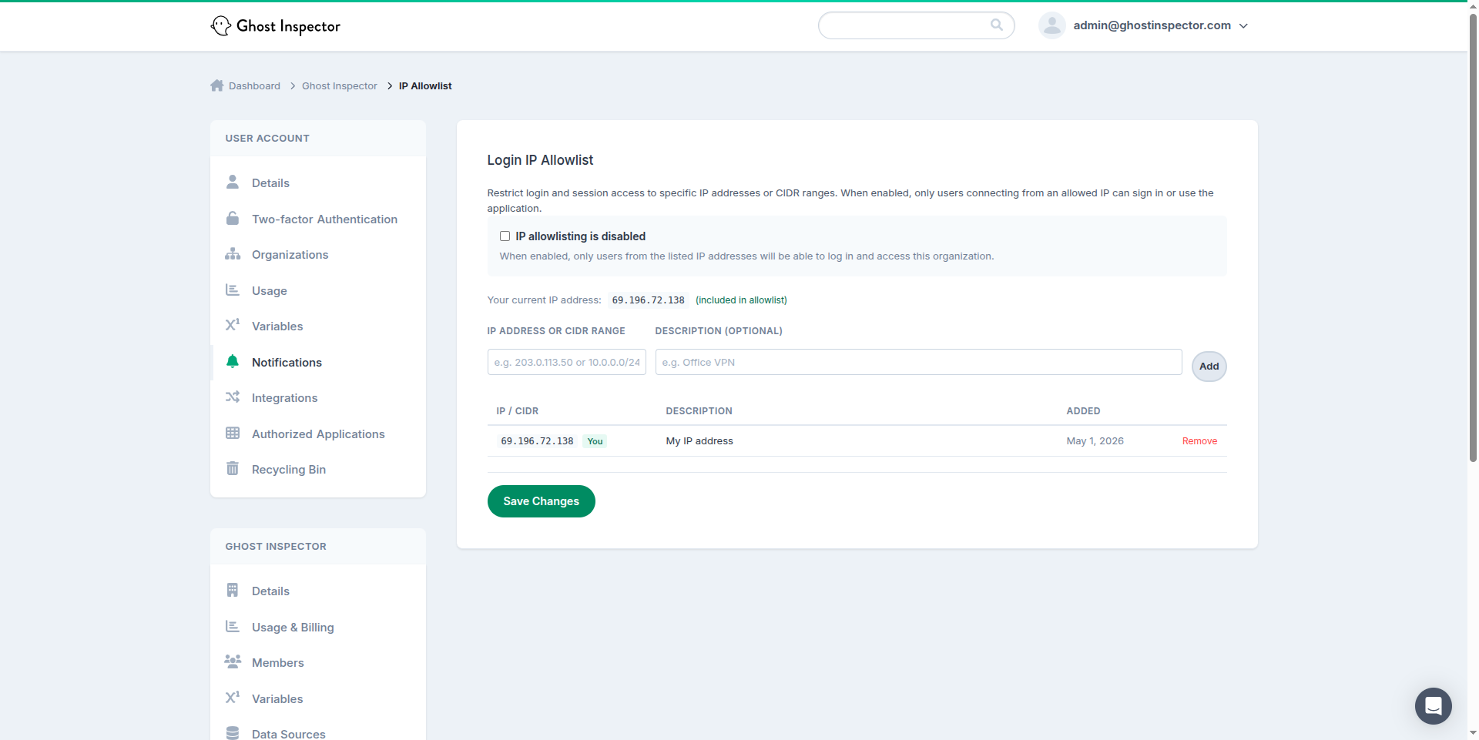
Task: Open Two-factor Authentication settings
Action: [x=324, y=219]
